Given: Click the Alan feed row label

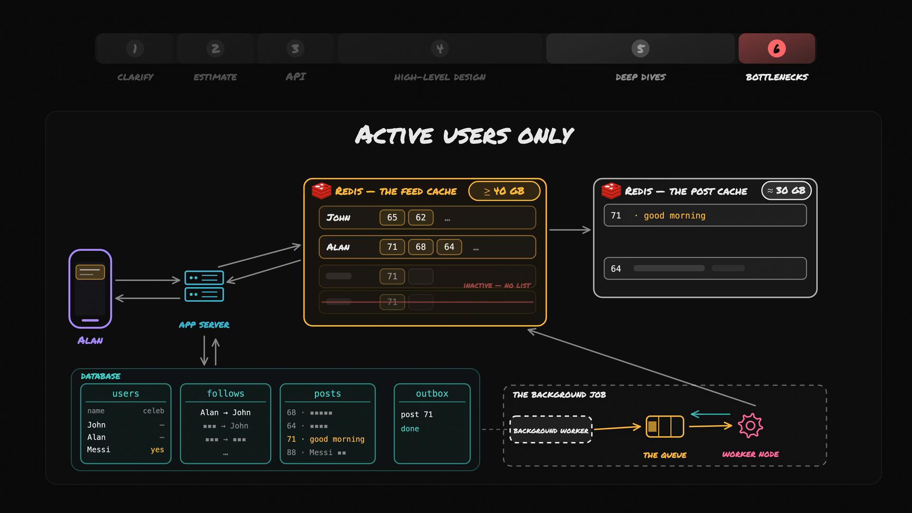Looking at the screenshot, I should coord(338,247).
